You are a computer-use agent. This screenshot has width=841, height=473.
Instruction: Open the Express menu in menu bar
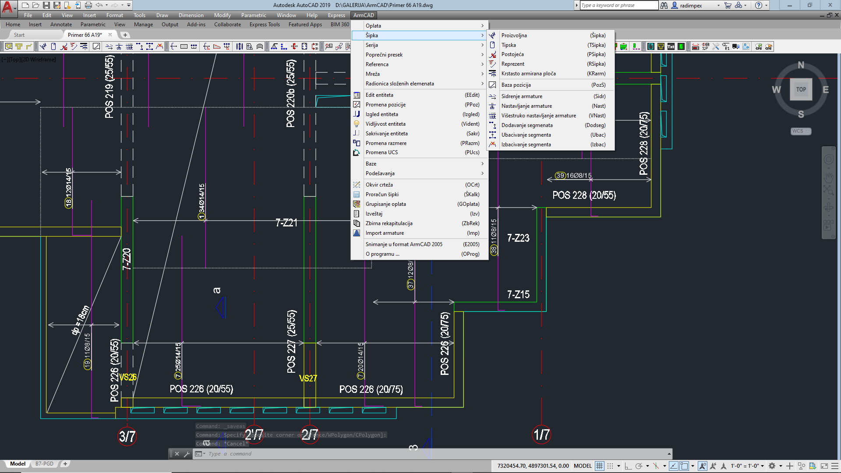coord(336,15)
